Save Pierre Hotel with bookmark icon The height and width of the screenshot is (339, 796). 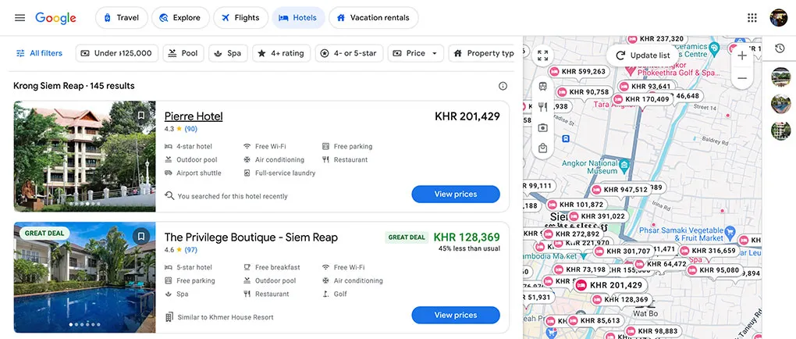tap(141, 116)
